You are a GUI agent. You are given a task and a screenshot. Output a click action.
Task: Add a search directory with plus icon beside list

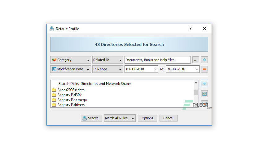tap(204, 83)
